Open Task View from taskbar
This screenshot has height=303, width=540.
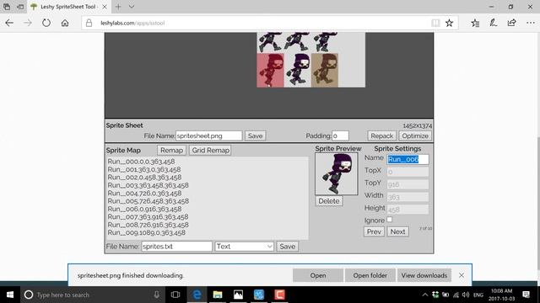tap(175, 295)
